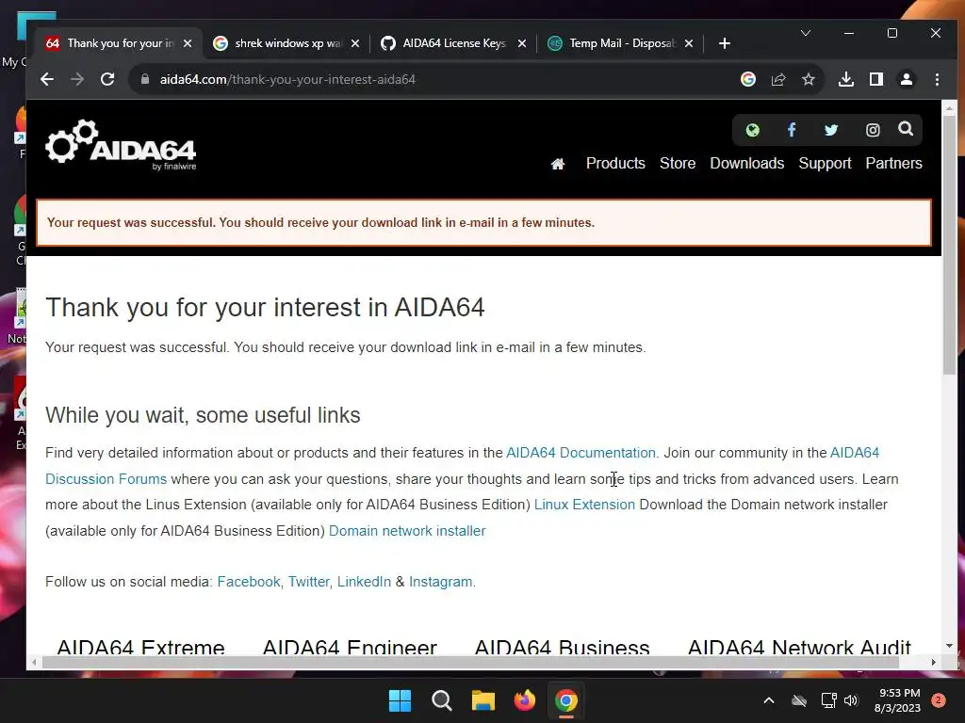Reload the AIDA64 page
The height and width of the screenshot is (723, 965).
coord(107,79)
